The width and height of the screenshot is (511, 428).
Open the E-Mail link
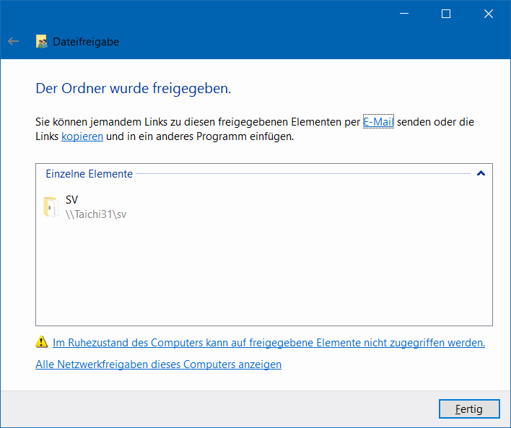pos(378,122)
